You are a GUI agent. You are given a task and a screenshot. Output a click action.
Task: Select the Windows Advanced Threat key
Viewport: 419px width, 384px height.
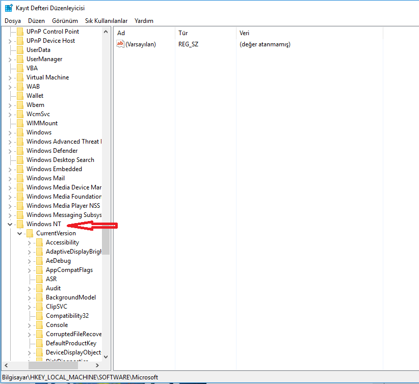pos(64,142)
